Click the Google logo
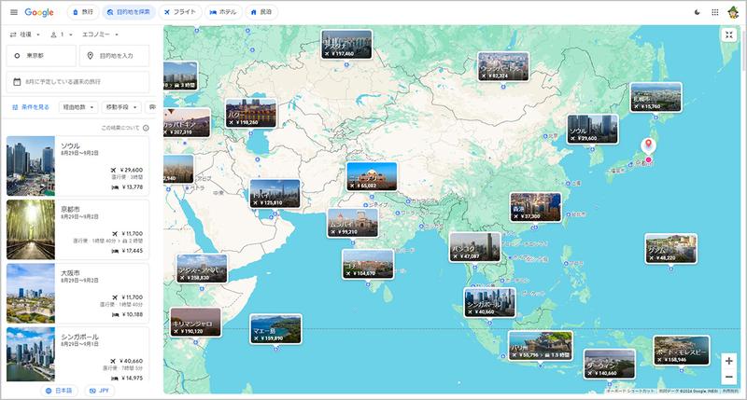The width and height of the screenshot is (747, 400). (39, 12)
